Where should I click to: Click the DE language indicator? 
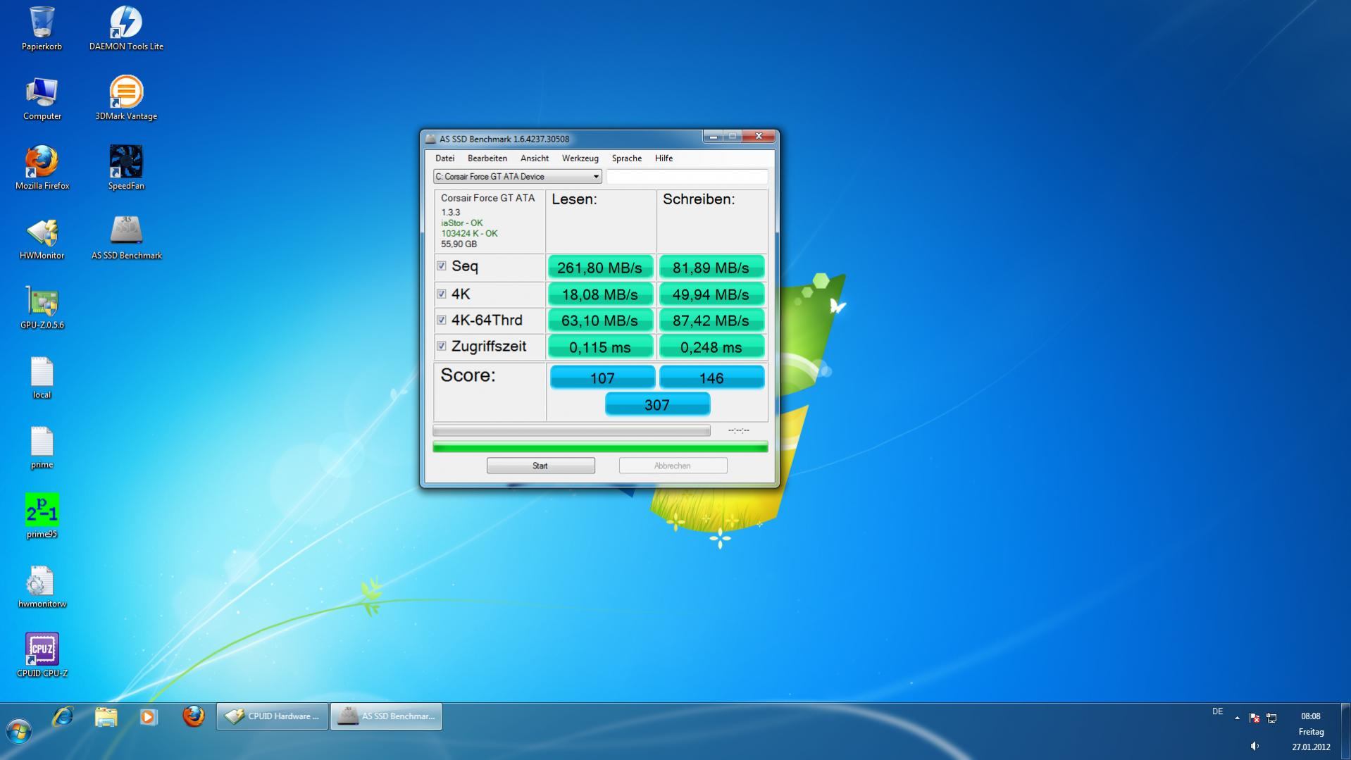tap(1217, 711)
